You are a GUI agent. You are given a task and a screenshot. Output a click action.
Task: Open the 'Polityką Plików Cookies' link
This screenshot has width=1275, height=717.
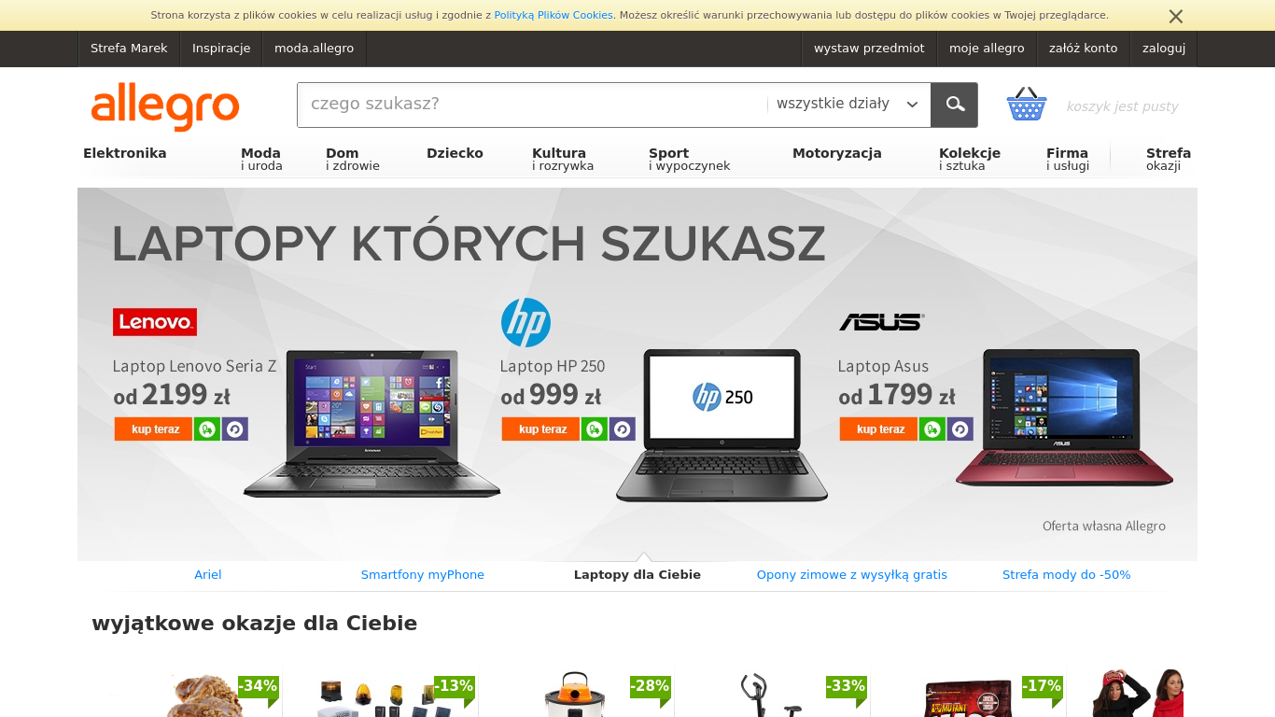click(553, 16)
